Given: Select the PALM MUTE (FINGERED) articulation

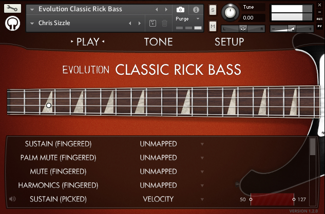Looking at the screenshot, I should pyautogui.click(x=58, y=158).
